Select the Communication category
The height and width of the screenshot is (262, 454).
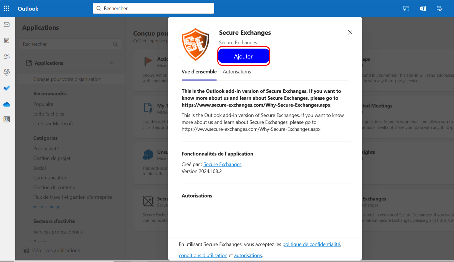pos(50,178)
